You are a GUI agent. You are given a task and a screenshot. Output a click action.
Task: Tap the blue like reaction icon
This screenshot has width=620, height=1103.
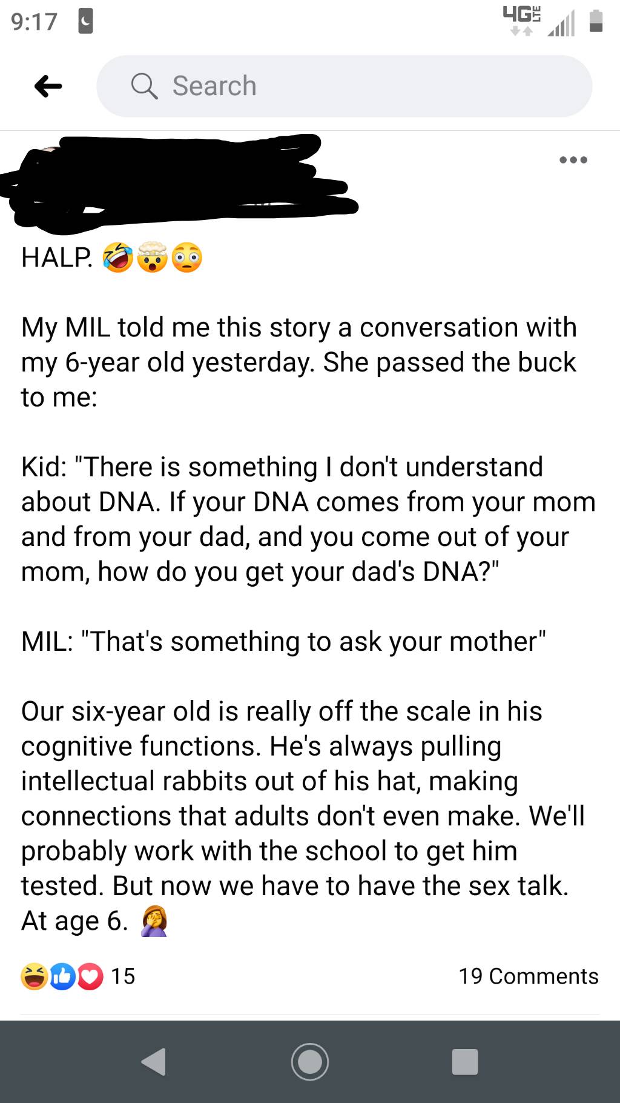(62, 976)
